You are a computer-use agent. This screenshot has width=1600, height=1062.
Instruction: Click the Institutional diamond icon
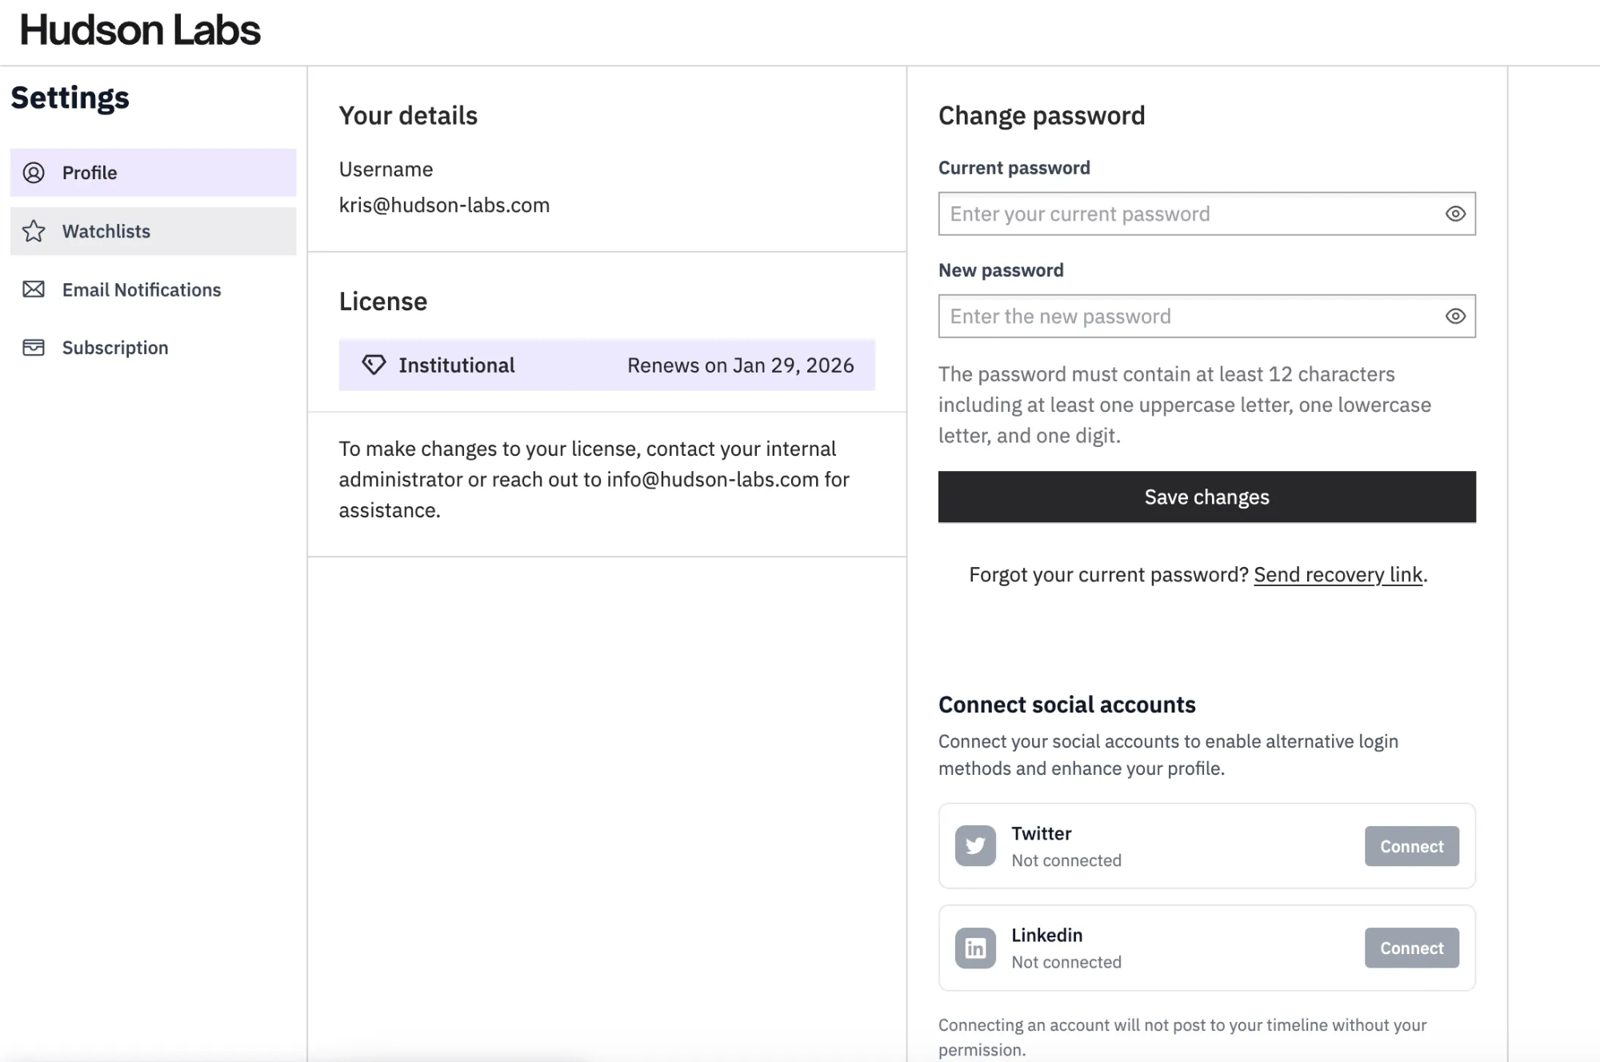pos(374,365)
